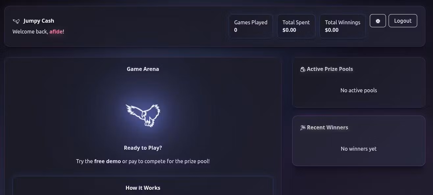Screen dimensions: 433x195
Task: Click the party icon beside Recent Winners
Action: point(303,128)
